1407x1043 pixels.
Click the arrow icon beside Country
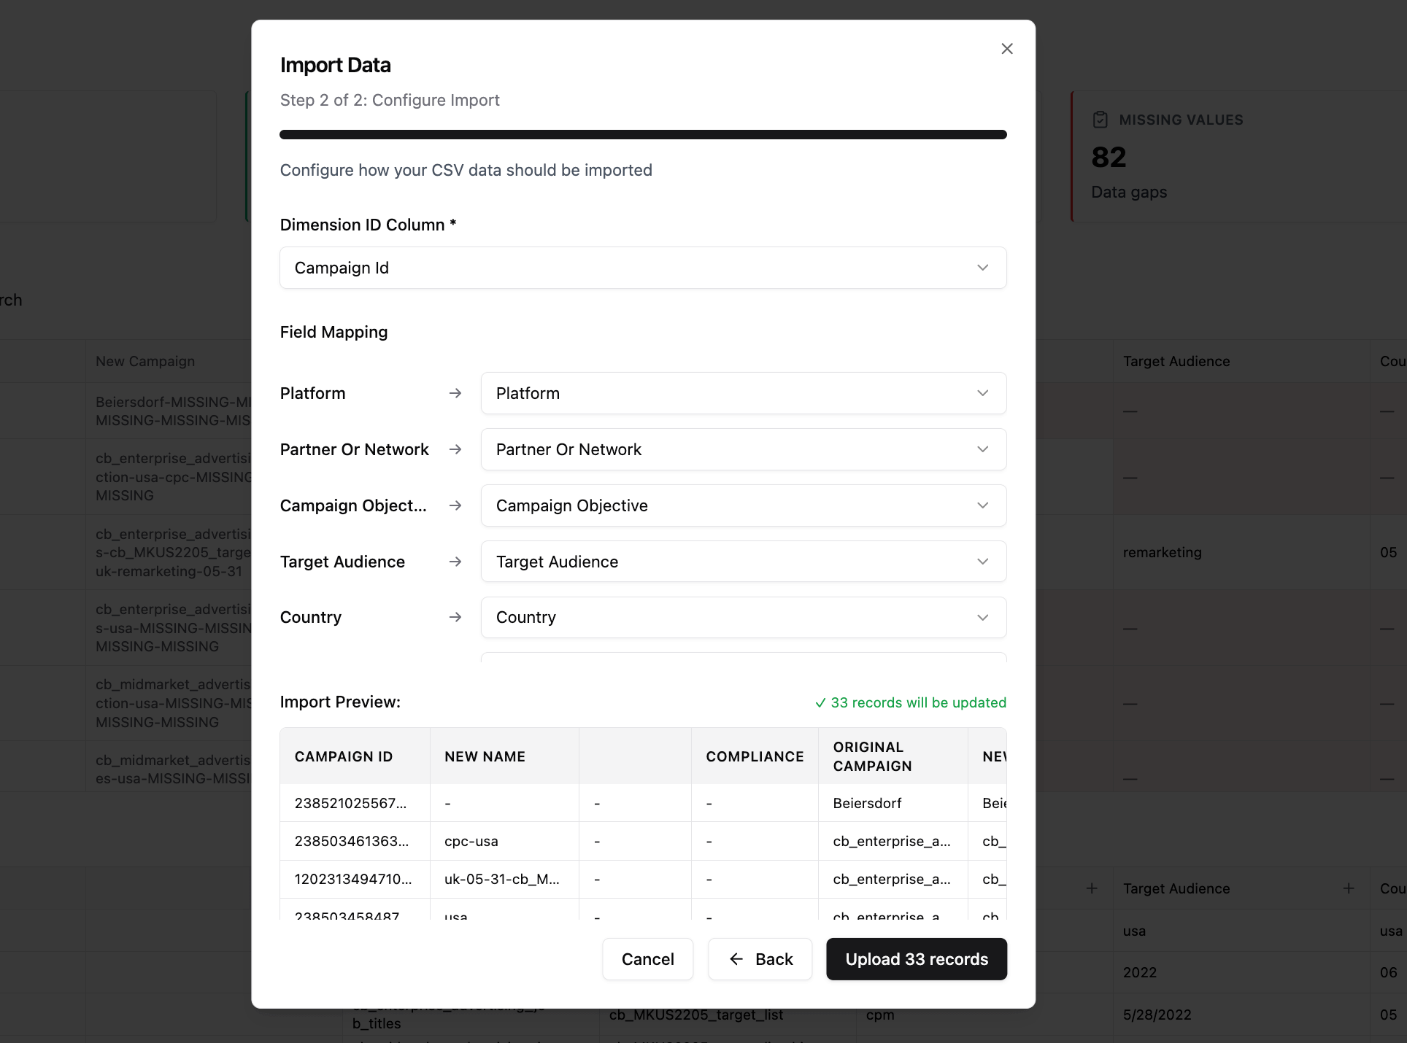pyautogui.click(x=455, y=618)
